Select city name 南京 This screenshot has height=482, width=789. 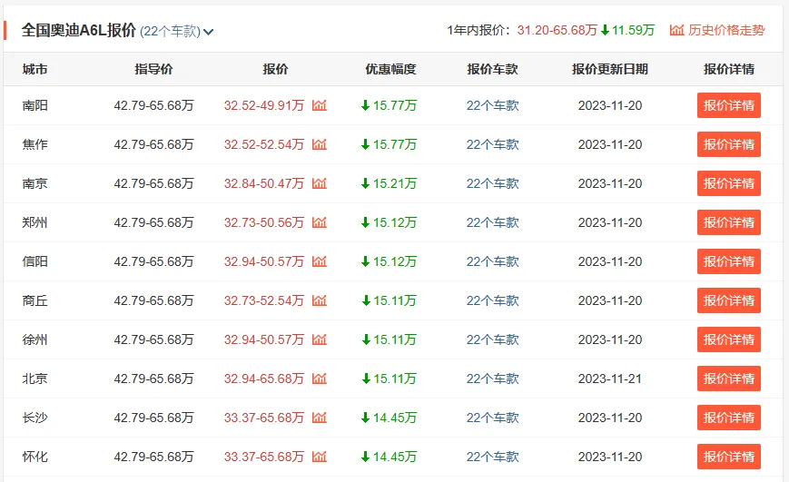pyautogui.click(x=35, y=183)
